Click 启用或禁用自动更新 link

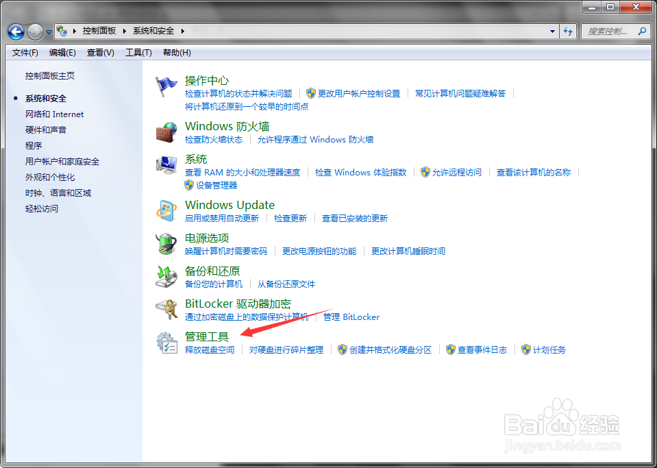[222, 219]
